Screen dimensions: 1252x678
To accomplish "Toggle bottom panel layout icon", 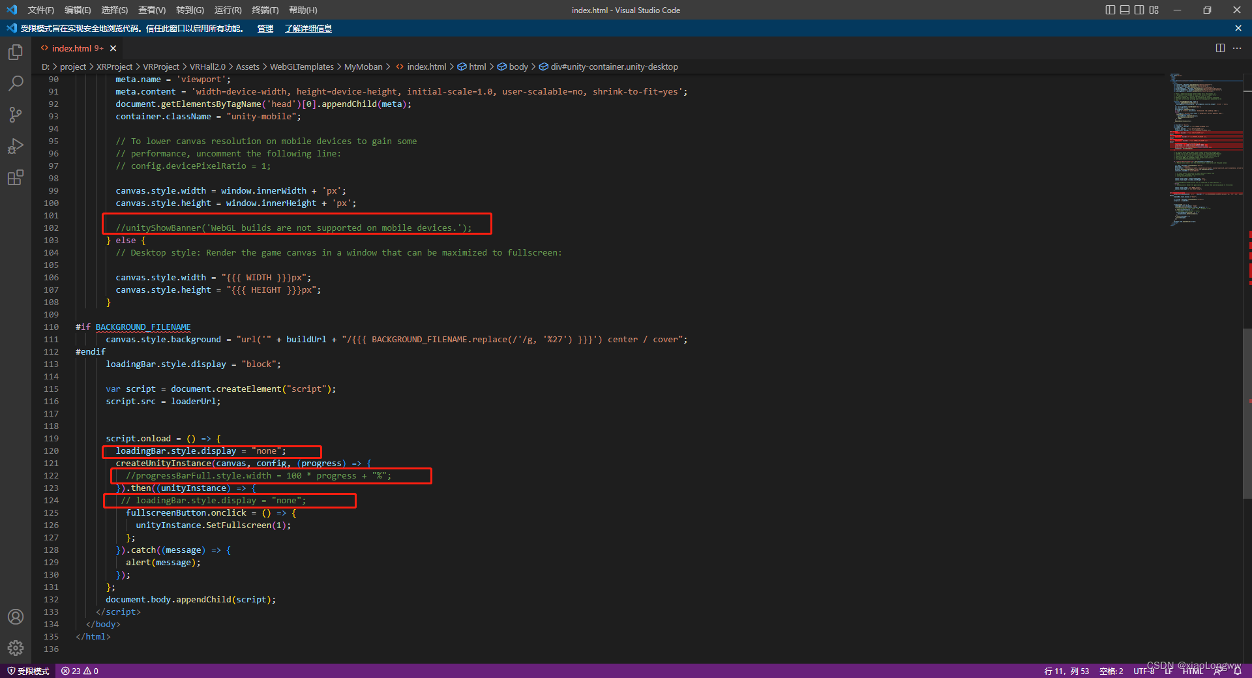I will coord(1125,10).
